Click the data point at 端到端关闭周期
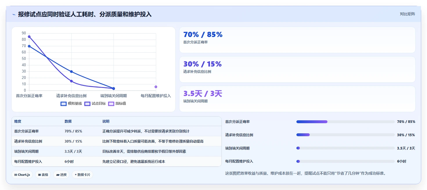 pos(113,88)
